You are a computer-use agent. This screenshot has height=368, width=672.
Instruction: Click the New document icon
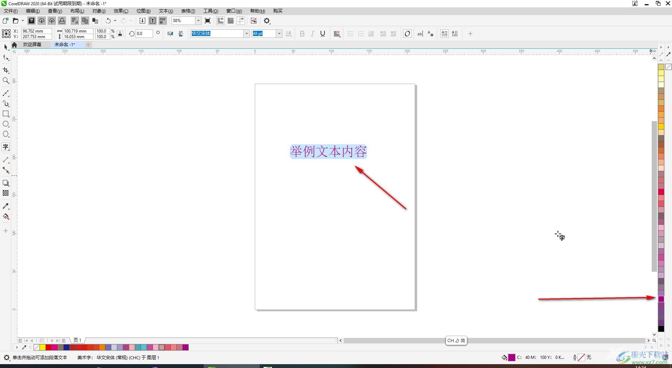click(x=6, y=21)
